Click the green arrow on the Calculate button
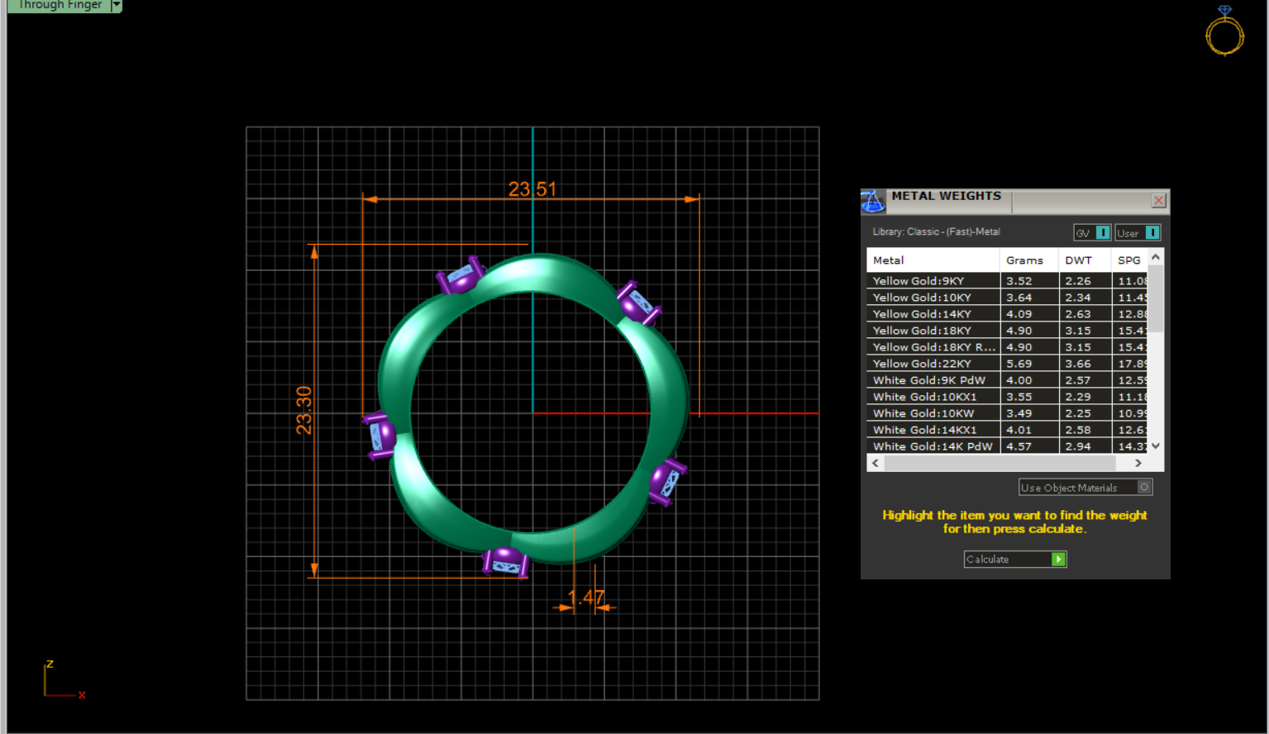 point(1057,560)
